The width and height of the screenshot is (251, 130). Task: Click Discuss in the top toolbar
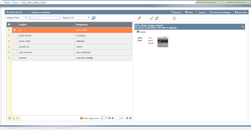(x=176, y=12)
